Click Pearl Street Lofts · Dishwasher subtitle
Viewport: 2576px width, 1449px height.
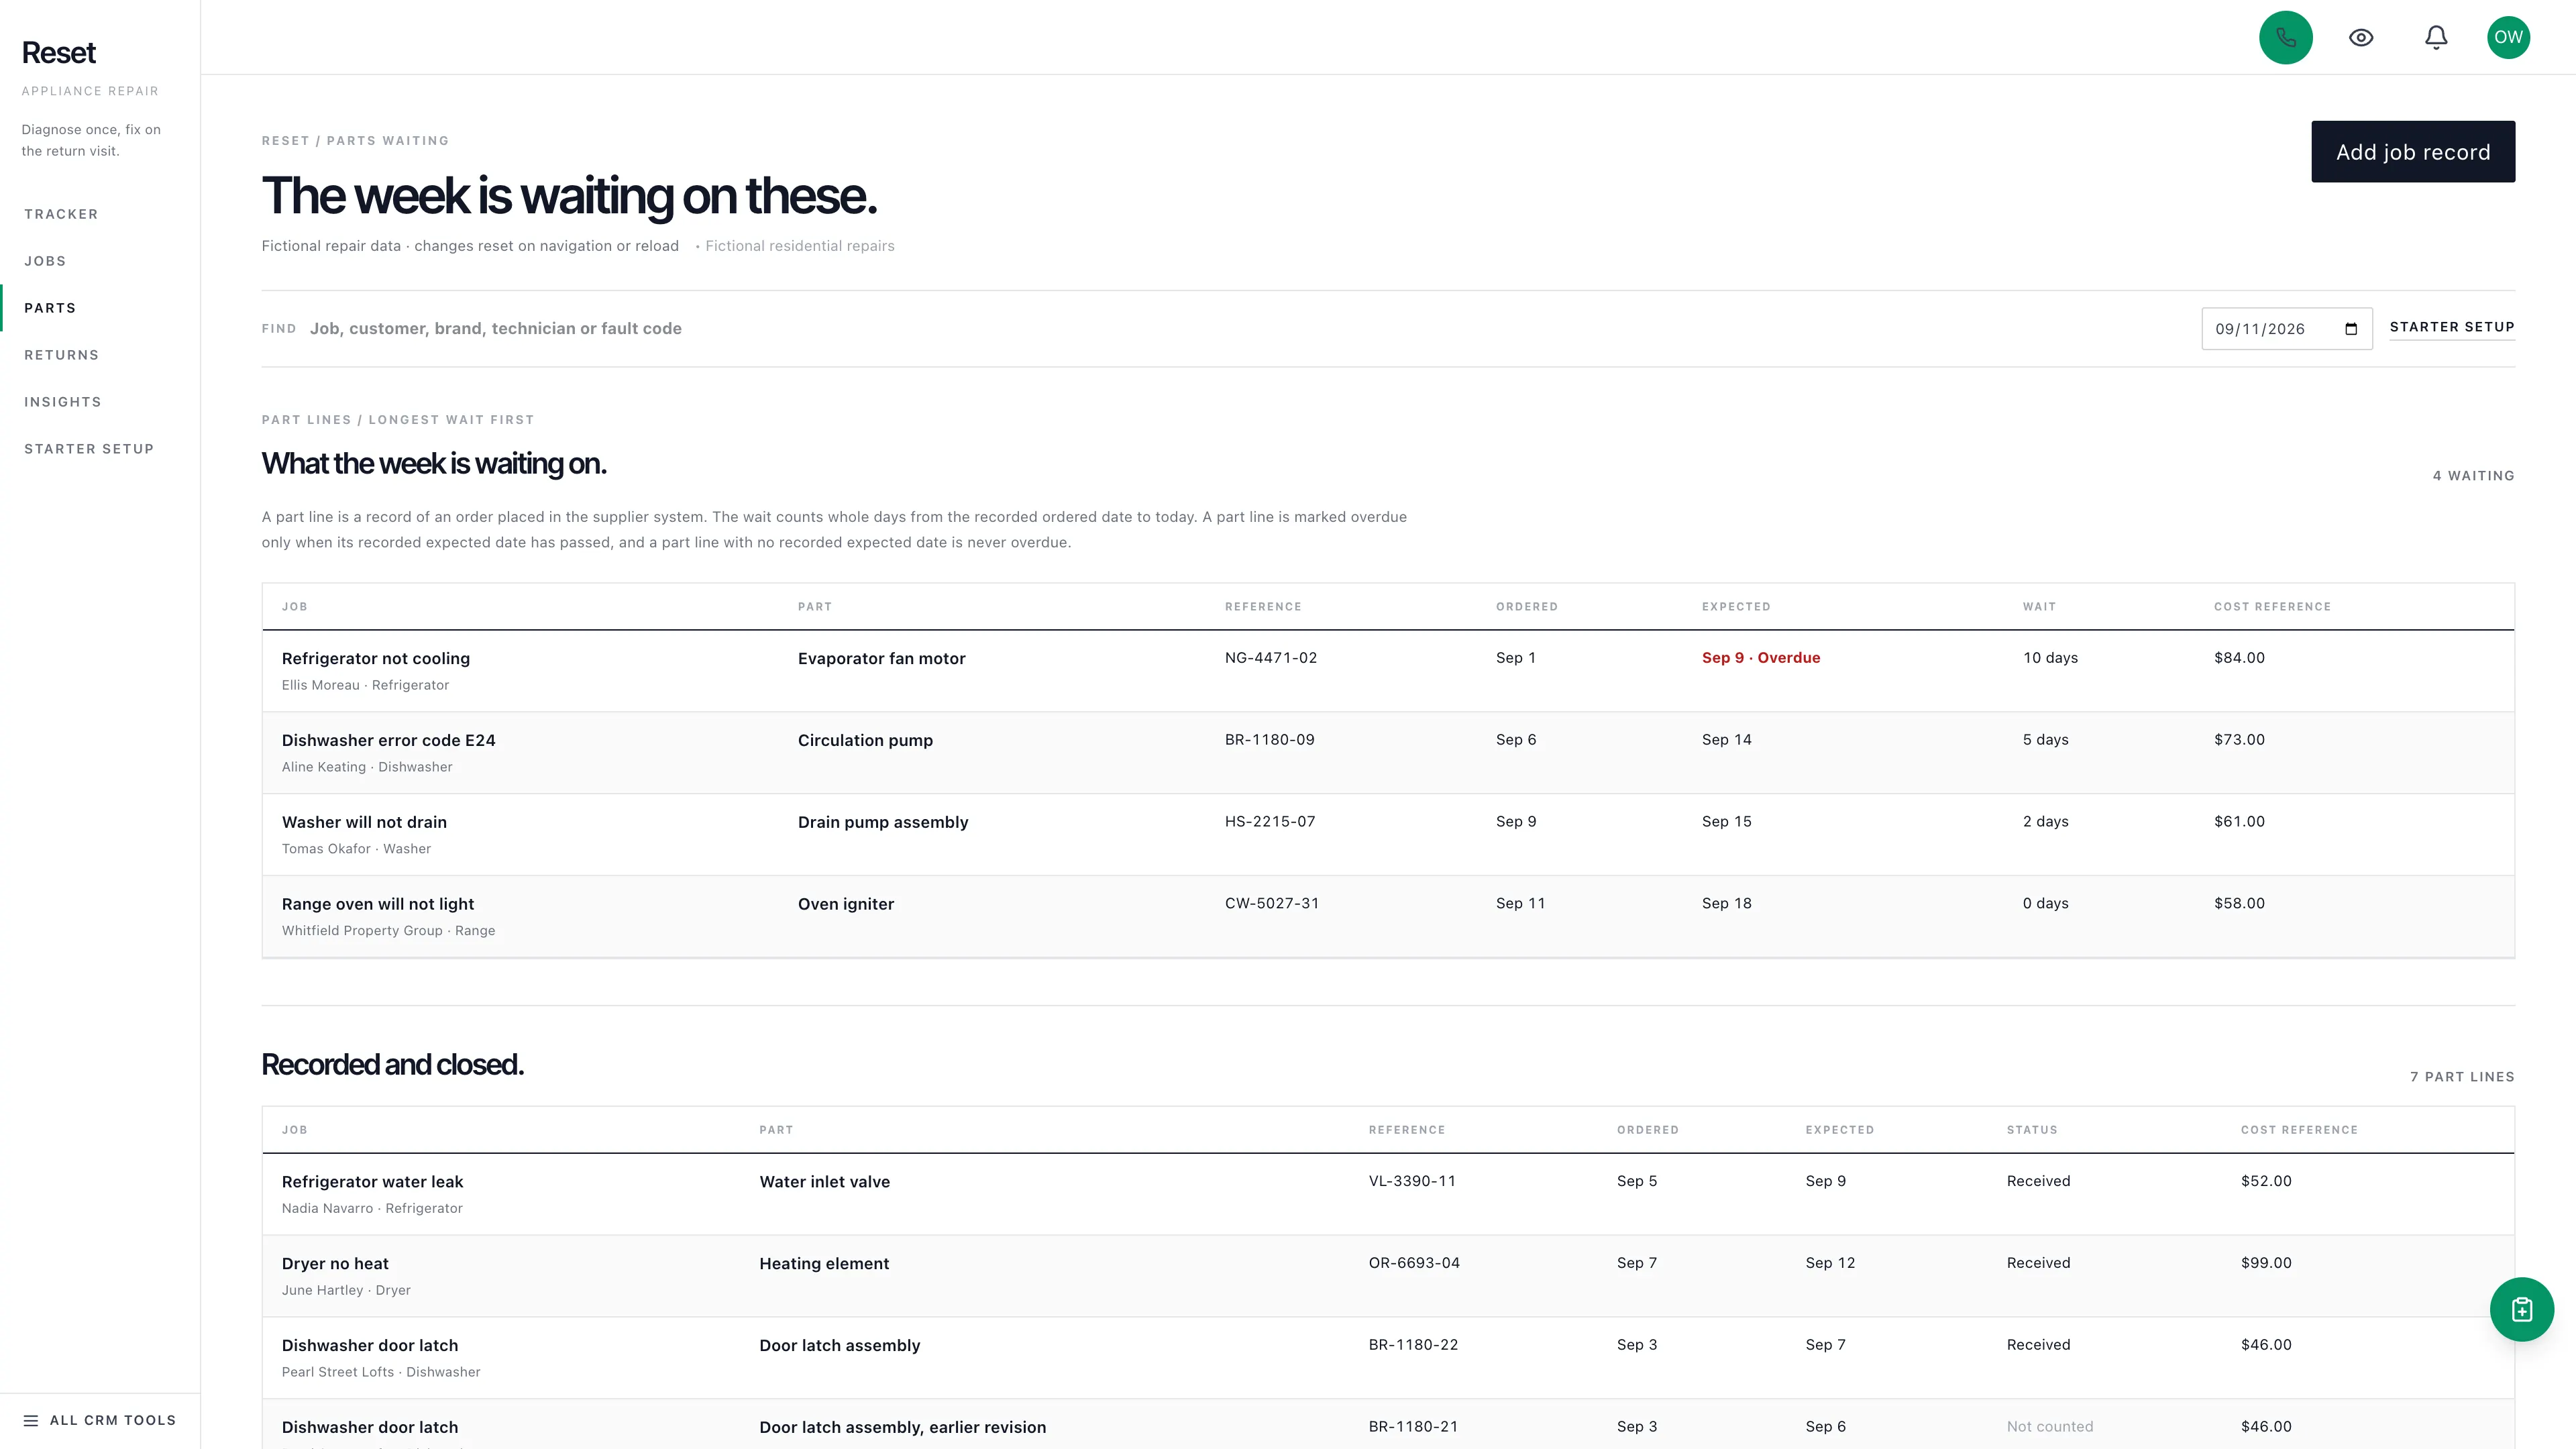click(x=381, y=1372)
